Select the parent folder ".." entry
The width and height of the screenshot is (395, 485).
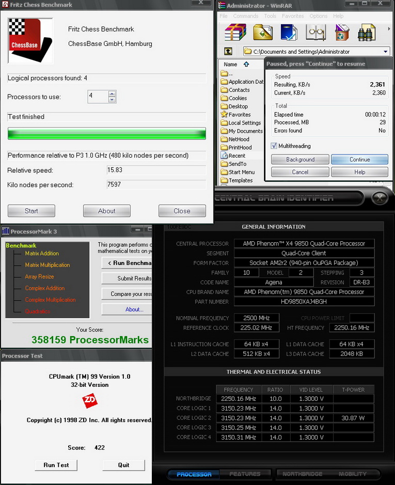click(x=227, y=74)
